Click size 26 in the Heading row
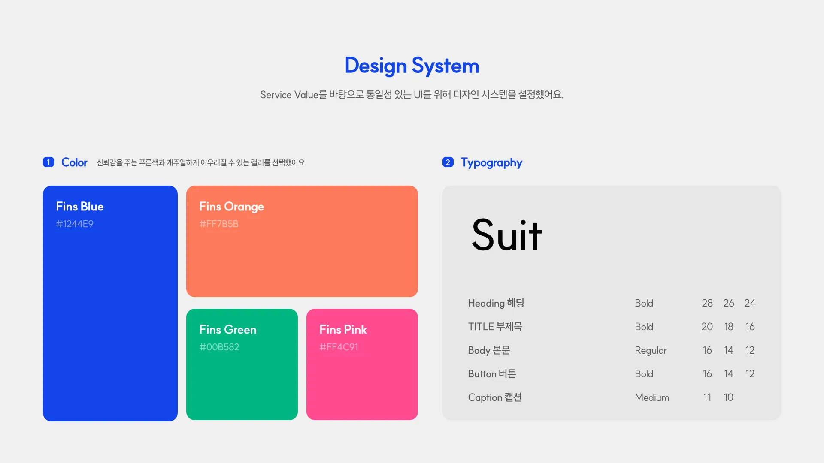Viewport: 824px width, 463px height. pos(729,303)
